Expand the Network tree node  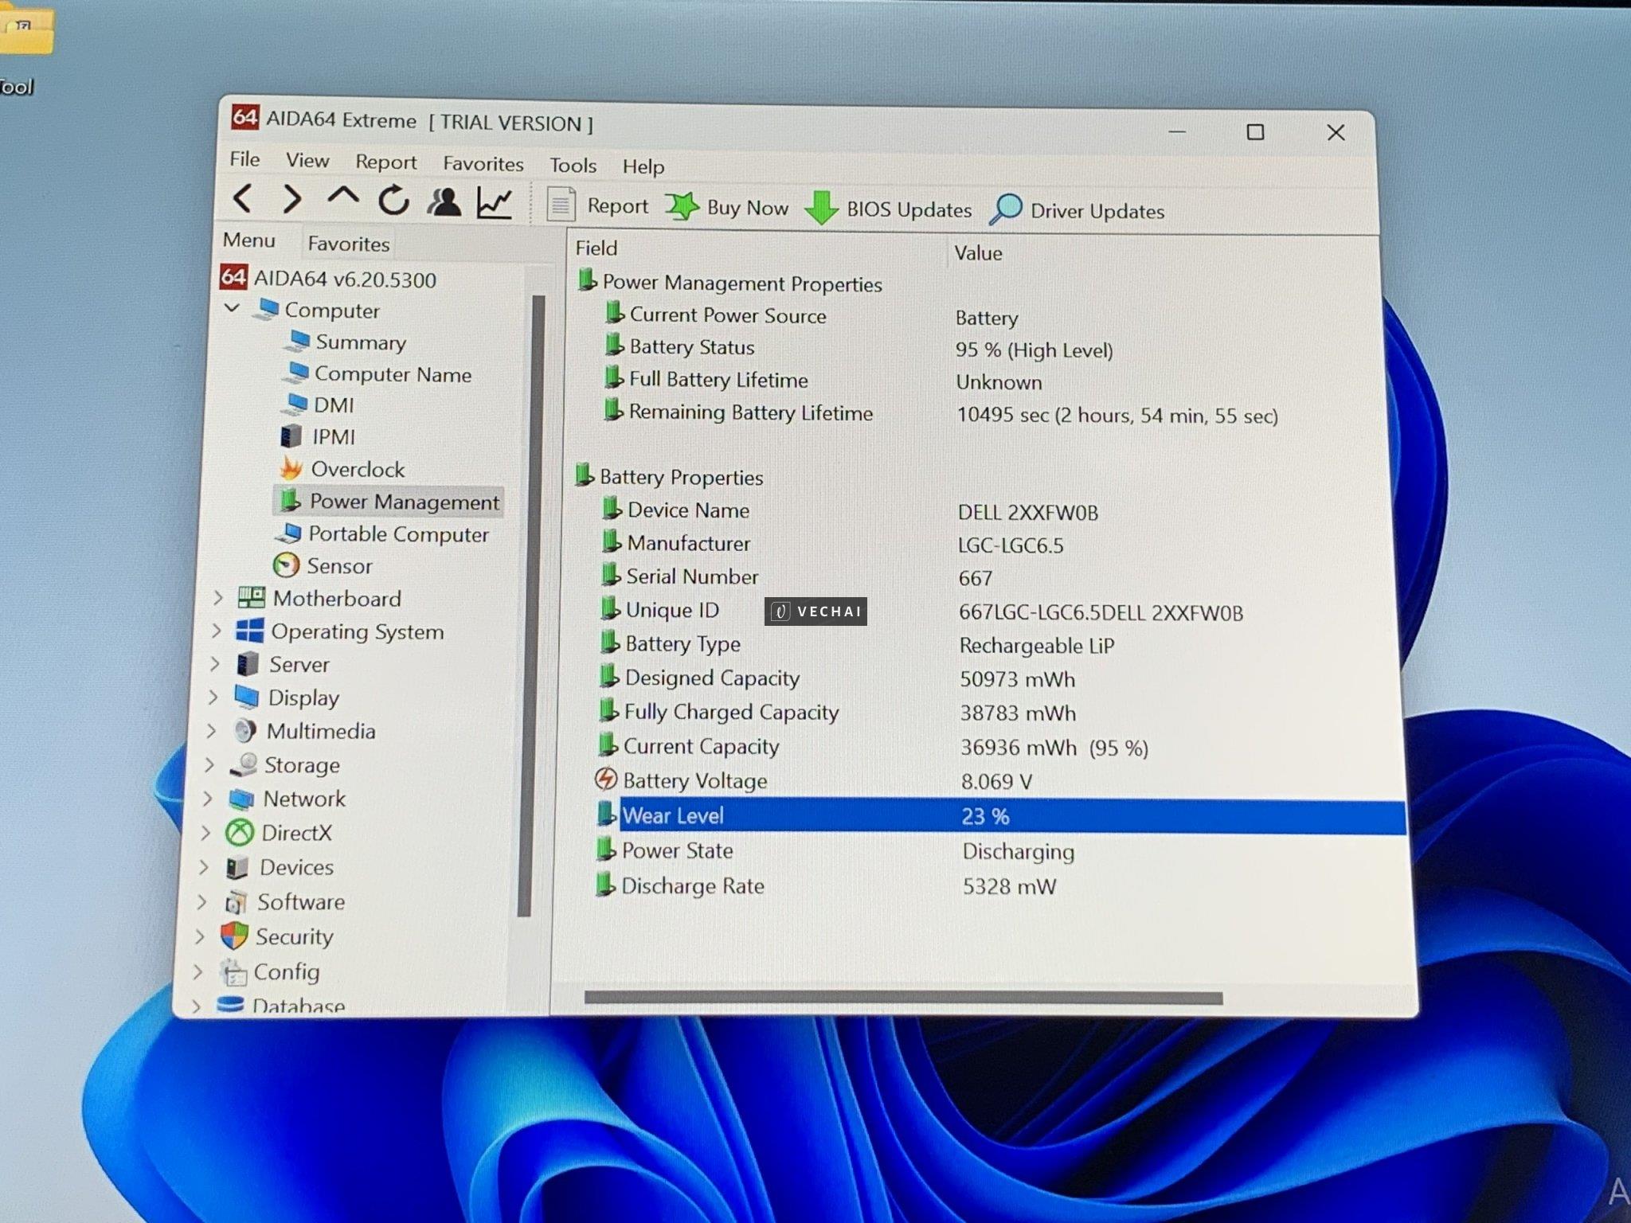coord(208,798)
